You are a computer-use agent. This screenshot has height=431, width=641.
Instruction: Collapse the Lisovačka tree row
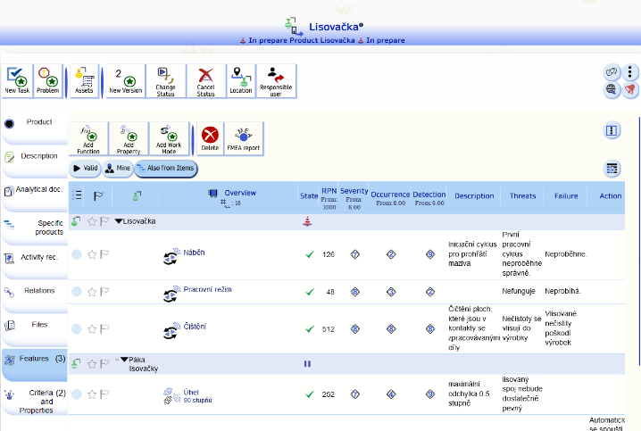click(119, 221)
